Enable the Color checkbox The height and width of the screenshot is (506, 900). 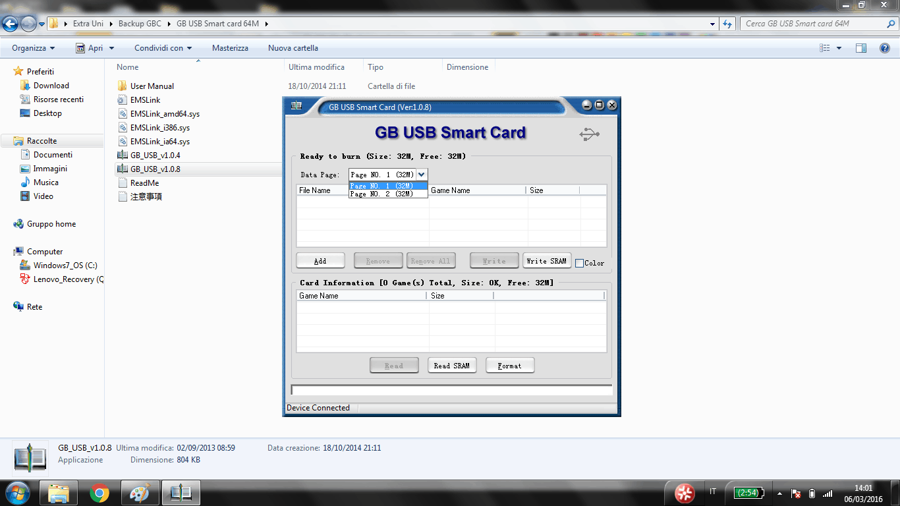579,263
